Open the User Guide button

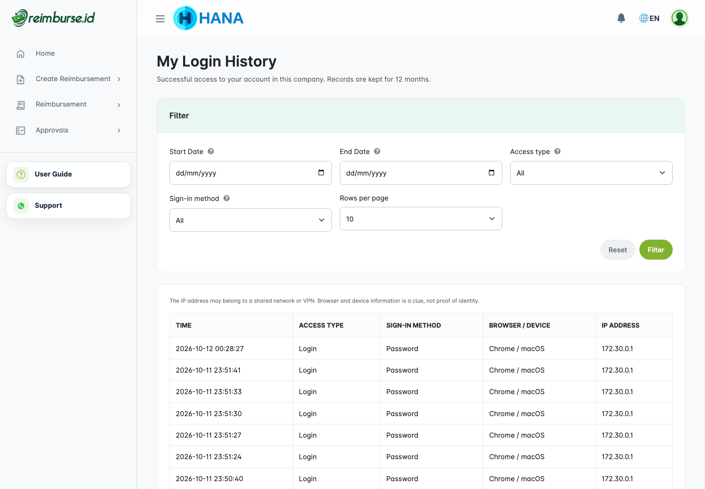69,174
